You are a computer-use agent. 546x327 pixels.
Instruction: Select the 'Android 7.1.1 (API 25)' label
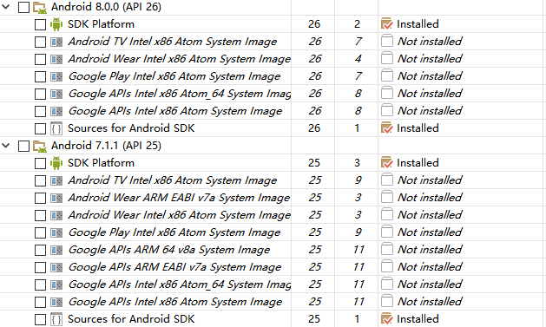106,146
